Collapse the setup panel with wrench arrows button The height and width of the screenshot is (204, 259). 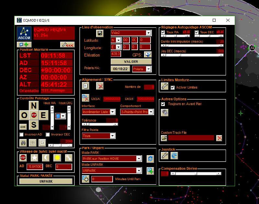[x=67, y=45]
